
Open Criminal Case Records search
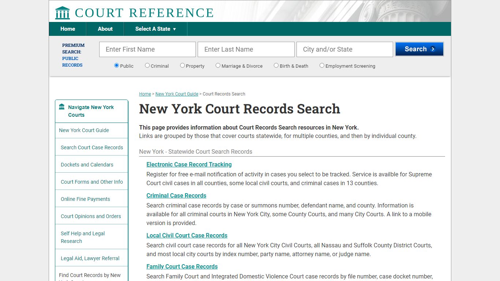[x=176, y=195]
